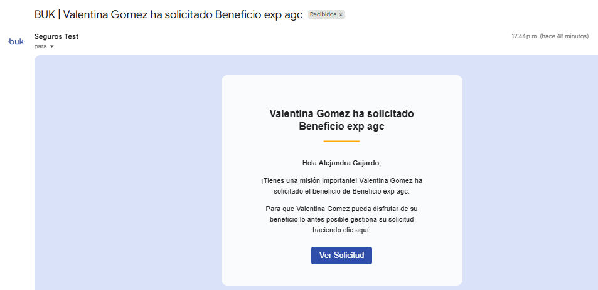Click "beneficio lo antes posible gestiona" body line
The width and height of the screenshot is (598, 290).
341,219
